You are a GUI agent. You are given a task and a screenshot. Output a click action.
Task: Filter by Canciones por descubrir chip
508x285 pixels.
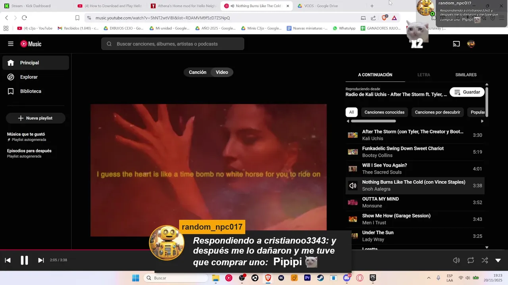(x=437, y=112)
